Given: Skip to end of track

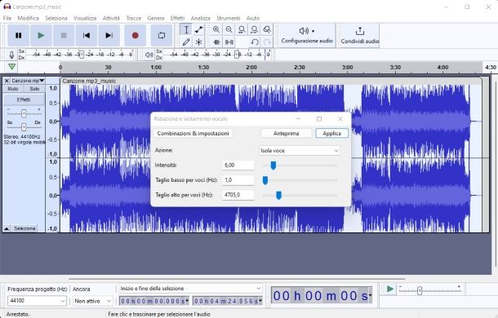Looking at the screenshot, I should [x=109, y=35].
